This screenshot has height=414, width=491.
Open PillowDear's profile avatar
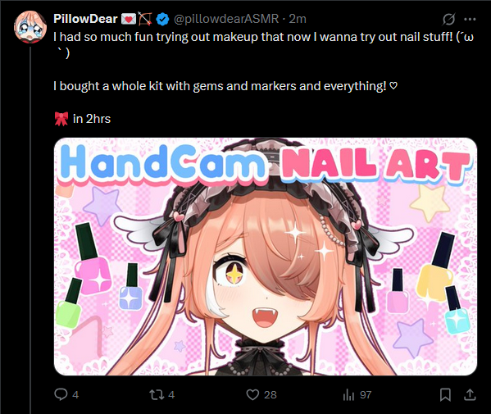tap(30, 26)
